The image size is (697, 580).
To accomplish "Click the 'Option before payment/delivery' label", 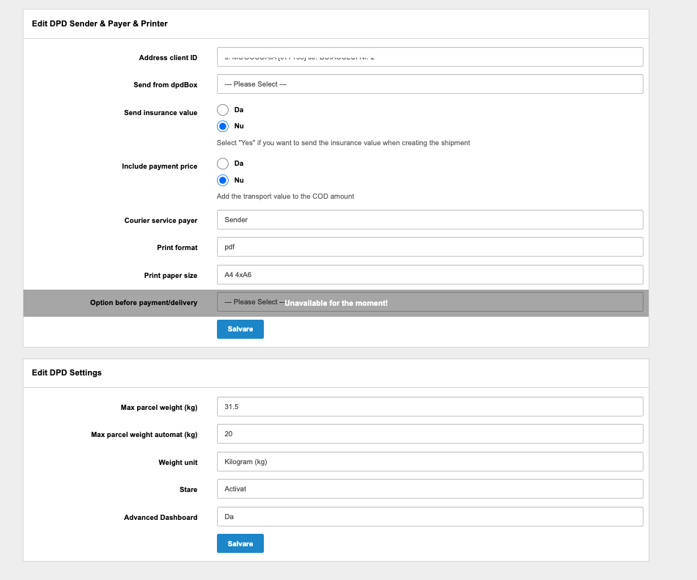I will tap(144, 303).
